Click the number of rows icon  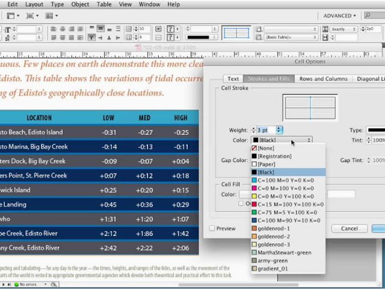coord(129,29)
